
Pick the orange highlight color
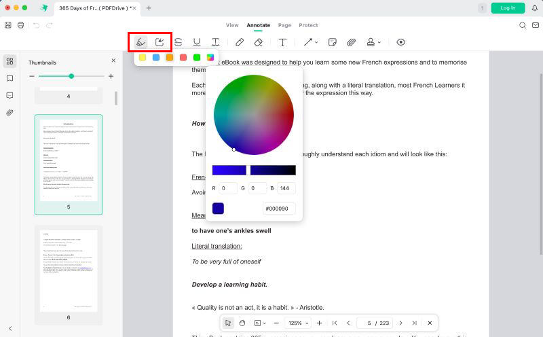click(x=169, y=58)
